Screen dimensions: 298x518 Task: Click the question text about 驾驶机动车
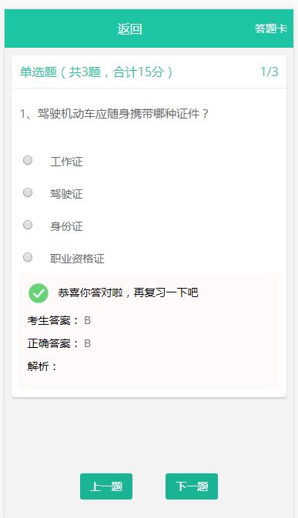click(114, 114)
